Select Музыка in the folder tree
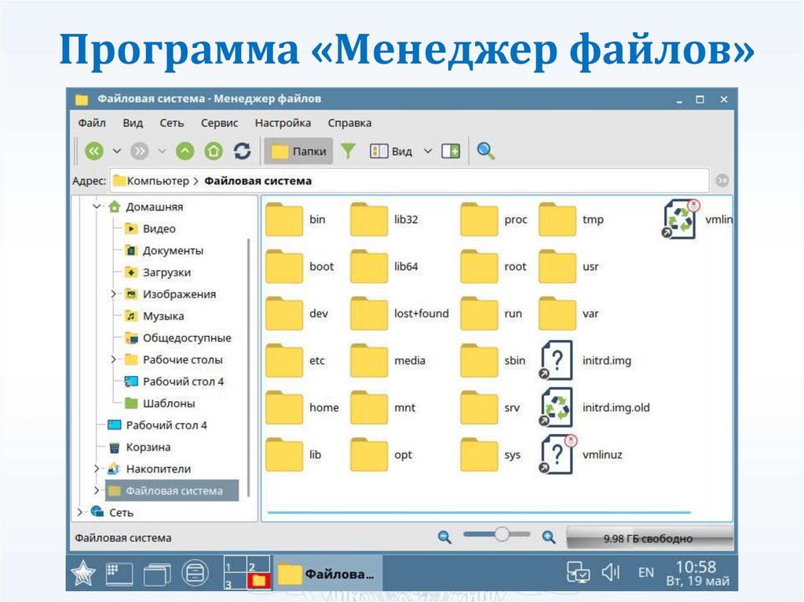The image size is (804, 602). pyautogui.click(x=163, y=316)
